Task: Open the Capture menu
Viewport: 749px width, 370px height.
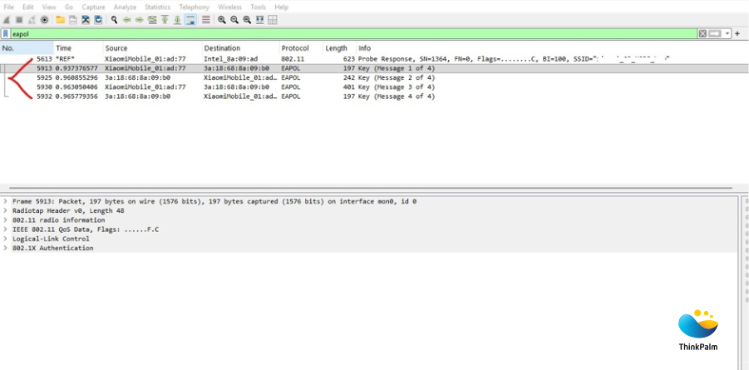Action: (93, 7)
